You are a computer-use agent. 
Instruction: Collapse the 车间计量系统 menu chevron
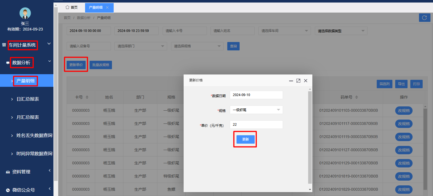[x=49, y=44]
